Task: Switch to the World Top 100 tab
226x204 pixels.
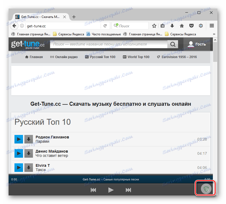Action: (x=136, y=57)
